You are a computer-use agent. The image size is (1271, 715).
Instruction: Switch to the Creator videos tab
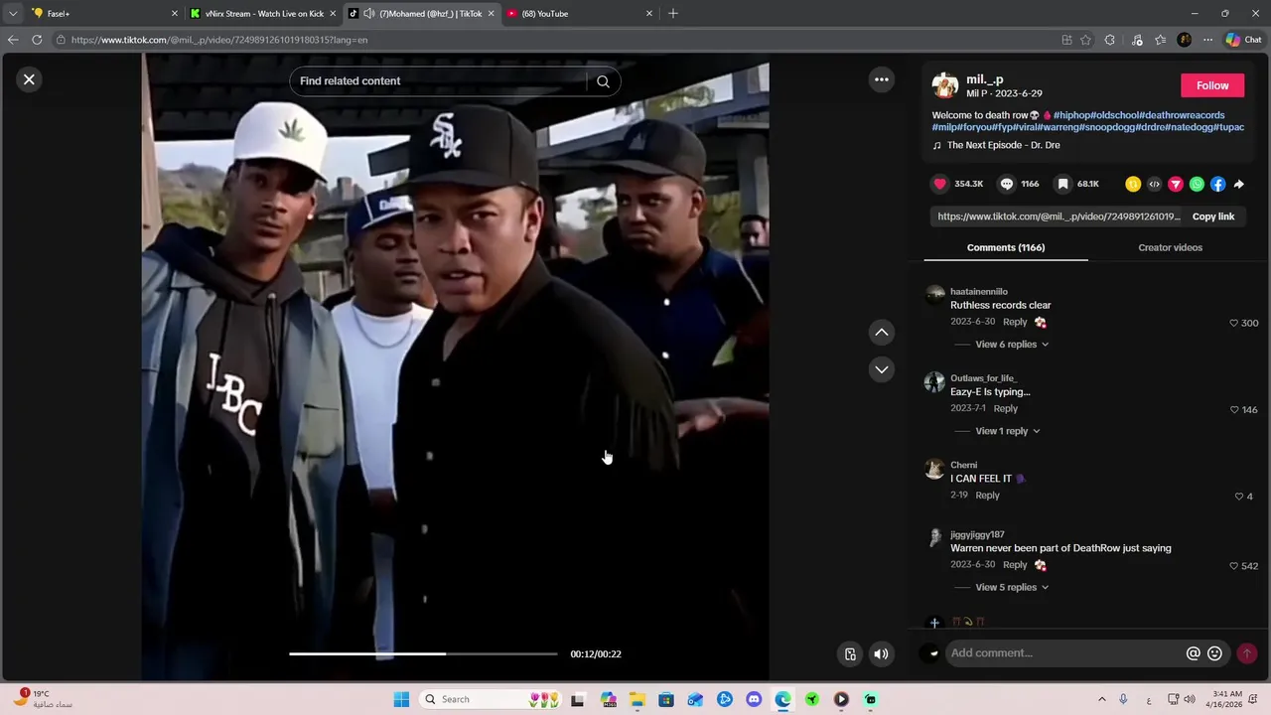pos(1170,247)
